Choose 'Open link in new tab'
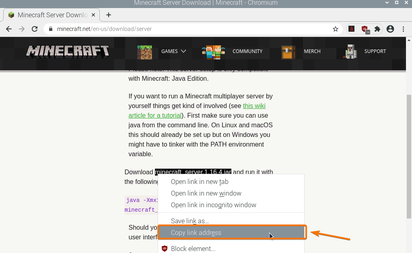This screenshot has width=412, height=253. coord(231,182)
